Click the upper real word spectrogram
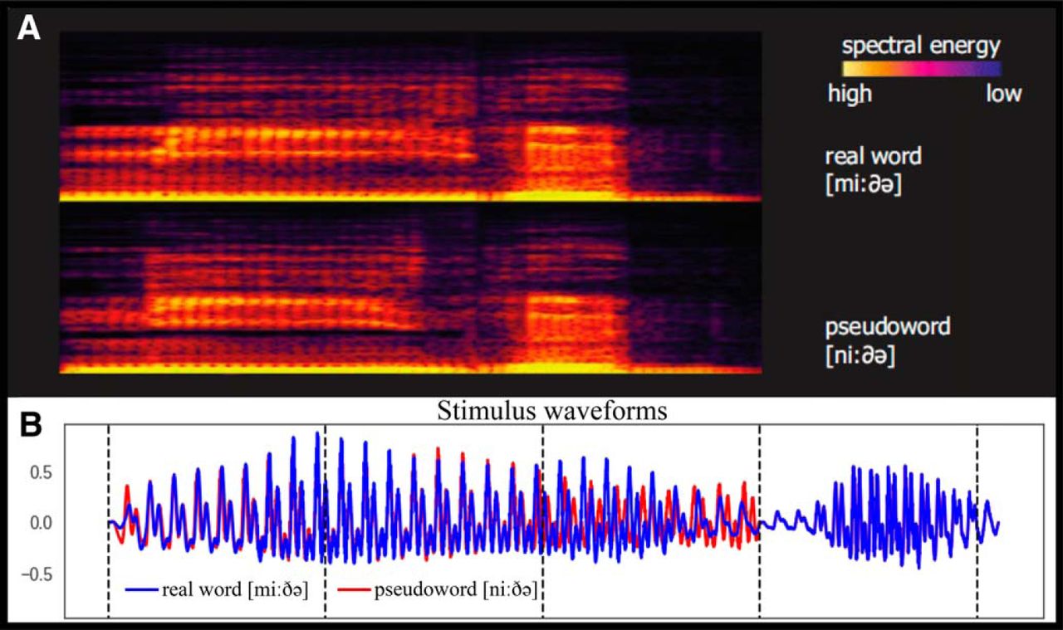The image size is (1063, 630). tap(410, 116)
